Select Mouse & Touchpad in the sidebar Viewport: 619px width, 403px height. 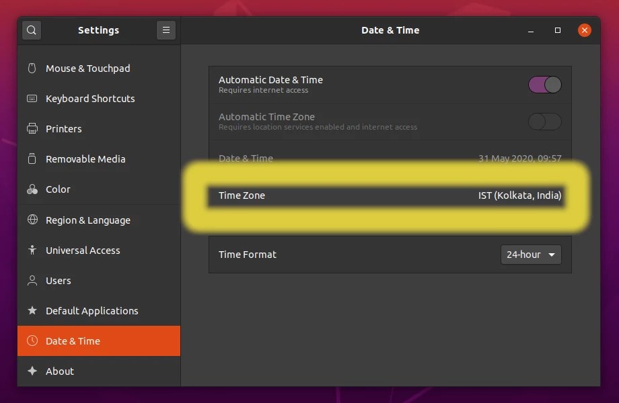(x=32, y=68)
